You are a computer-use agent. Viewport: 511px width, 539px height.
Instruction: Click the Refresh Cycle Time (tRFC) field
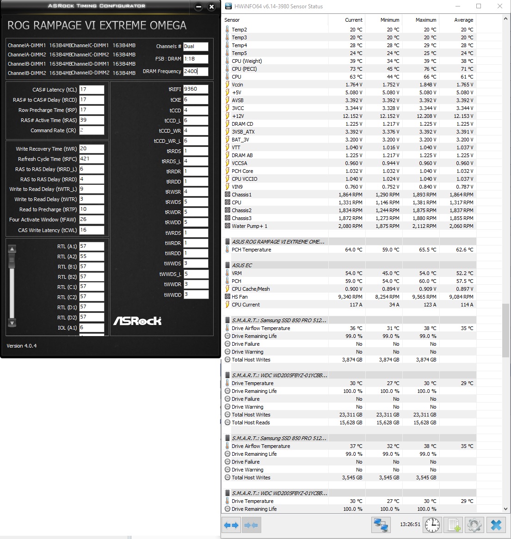92,159
